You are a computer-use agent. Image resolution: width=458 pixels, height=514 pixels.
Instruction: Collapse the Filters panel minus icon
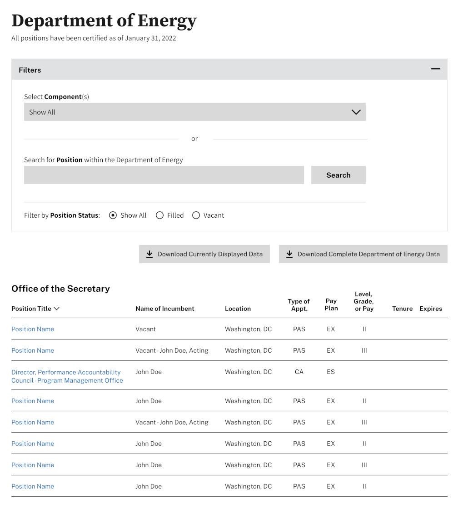coord(435,69)
